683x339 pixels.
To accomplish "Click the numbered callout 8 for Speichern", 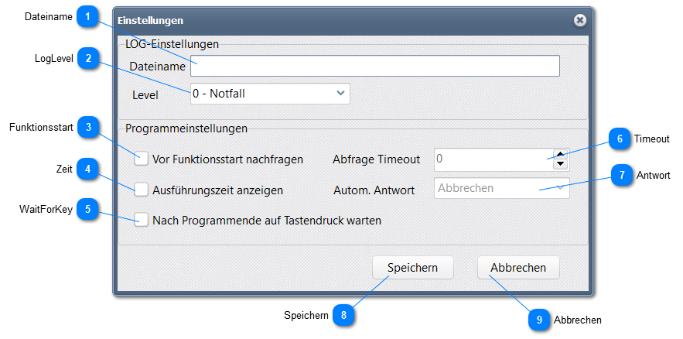I will tap(343, 314).
